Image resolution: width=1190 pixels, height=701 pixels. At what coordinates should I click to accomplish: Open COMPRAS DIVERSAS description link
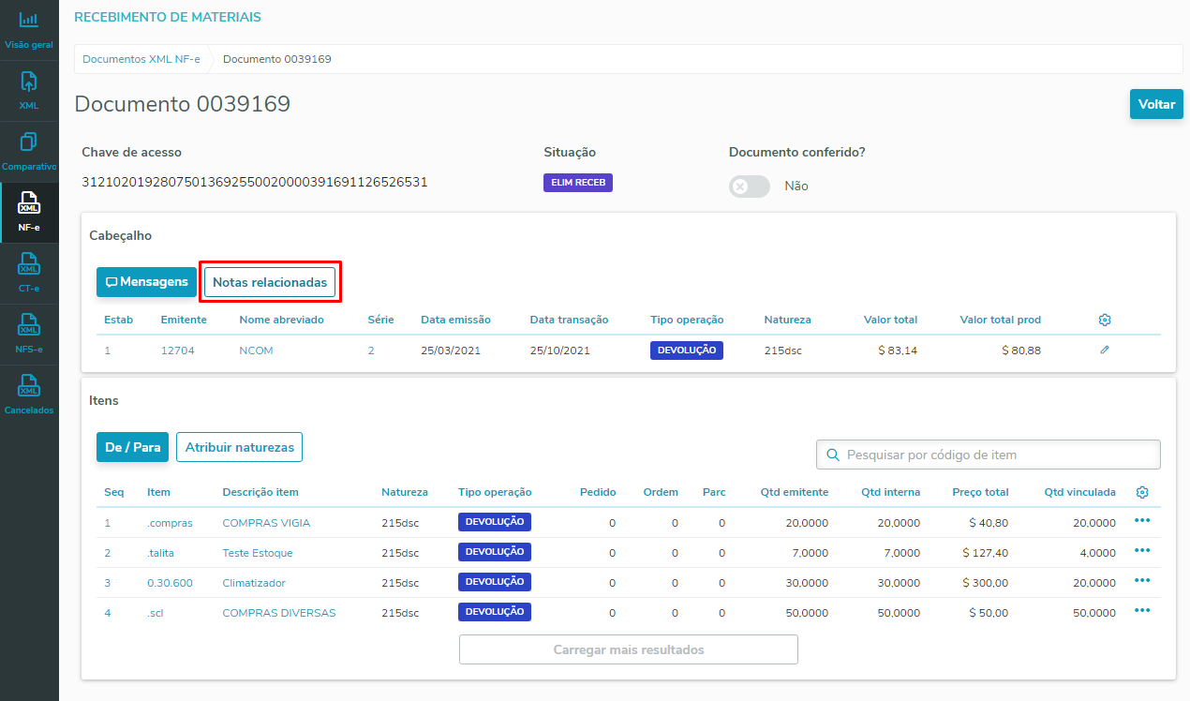tap(279, 613)
